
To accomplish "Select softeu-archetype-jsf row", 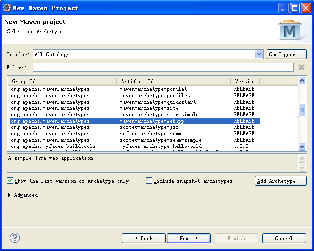I will coord(135,127).
